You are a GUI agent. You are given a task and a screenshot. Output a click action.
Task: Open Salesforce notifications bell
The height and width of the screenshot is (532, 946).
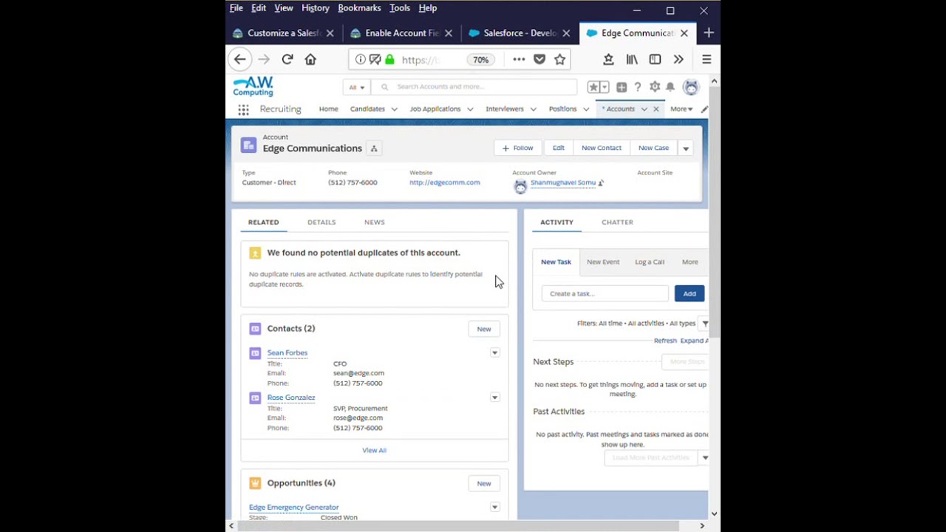tap(670, 87)
